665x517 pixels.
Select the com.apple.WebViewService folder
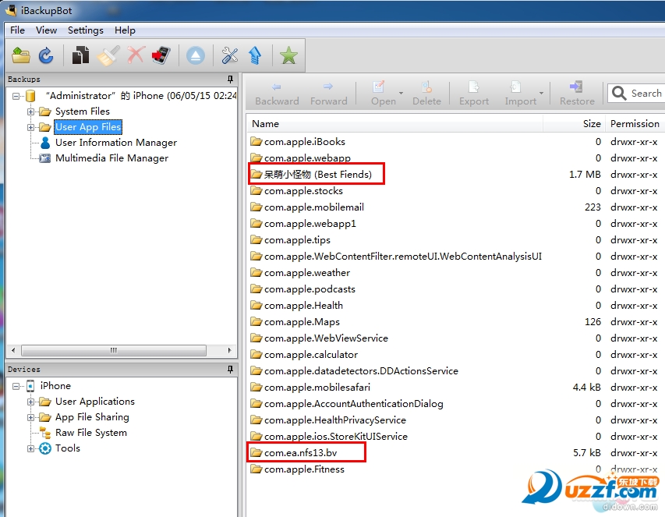tap(326, 338)
